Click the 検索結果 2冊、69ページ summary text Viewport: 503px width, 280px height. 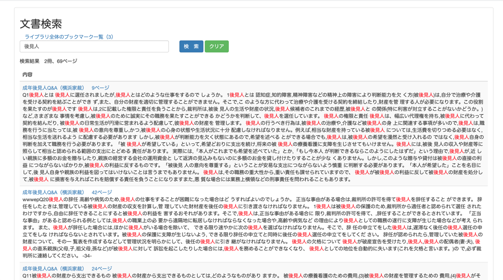(x=48, y=61)
